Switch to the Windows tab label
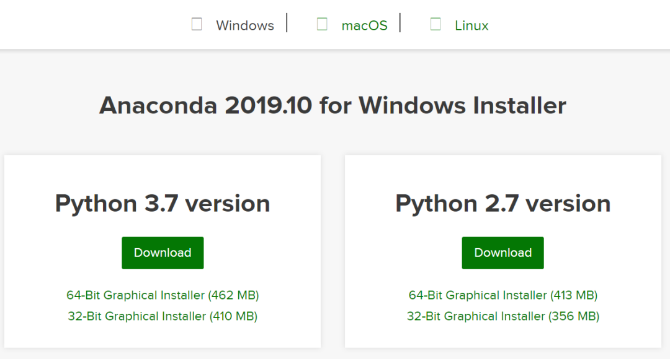 (x=245, y=25)
